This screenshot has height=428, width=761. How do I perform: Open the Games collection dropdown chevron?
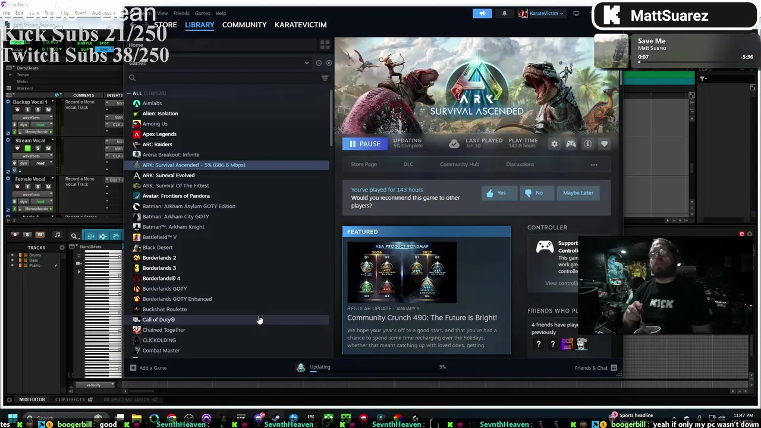click(x=307, y=62)
